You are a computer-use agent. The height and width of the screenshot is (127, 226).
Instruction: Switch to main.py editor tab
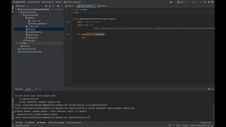click(x=70, y=6)
